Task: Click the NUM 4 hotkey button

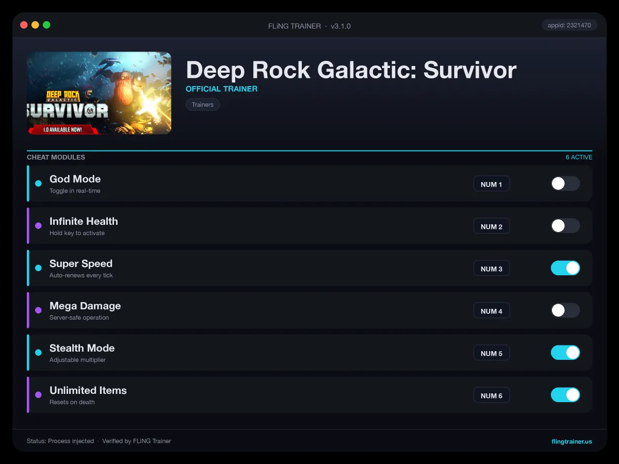Action: point(492,311)
